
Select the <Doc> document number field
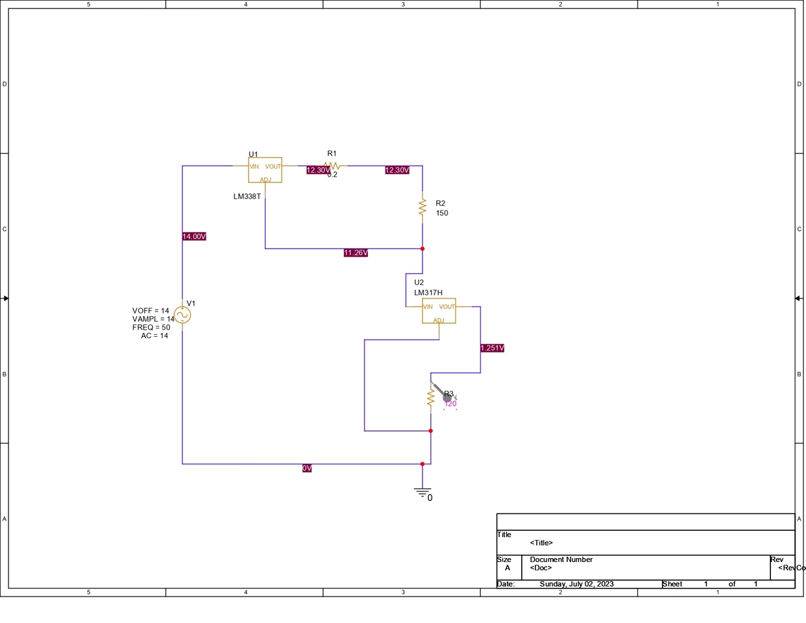(541, 568)
